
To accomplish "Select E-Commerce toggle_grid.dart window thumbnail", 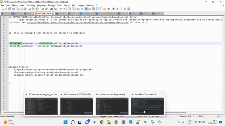I will pos(41,106).
